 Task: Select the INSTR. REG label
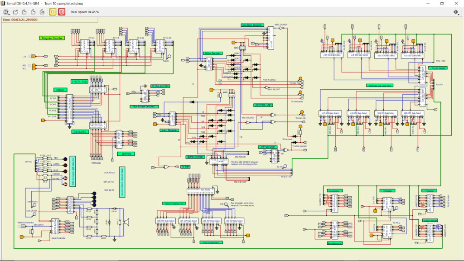point(80,82)
